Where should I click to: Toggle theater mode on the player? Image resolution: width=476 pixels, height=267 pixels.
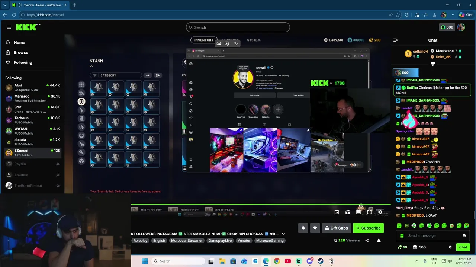point(358,212)
